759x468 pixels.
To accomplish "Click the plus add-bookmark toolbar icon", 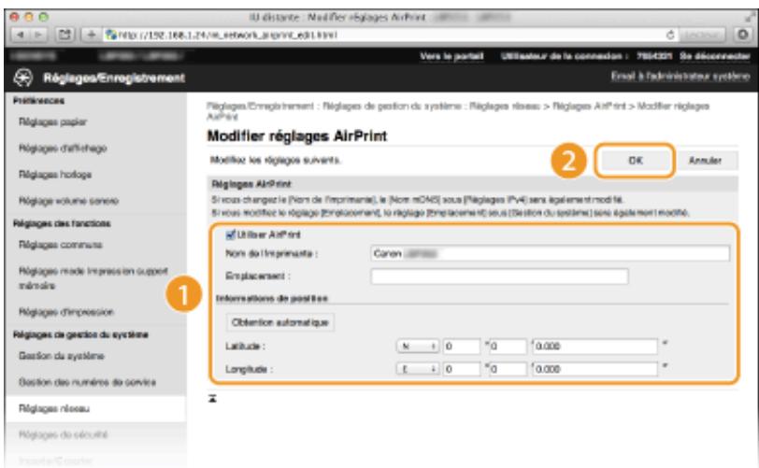I will [91, 35].
